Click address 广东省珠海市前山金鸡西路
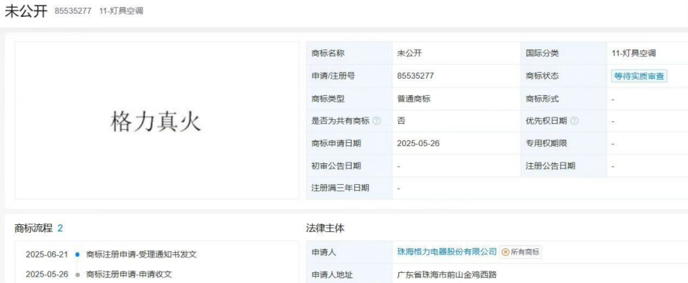Viewport: 688px width, 283px height. [x=447, y=275]
